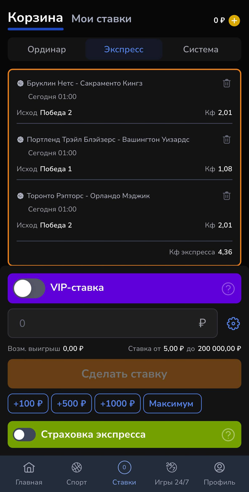This screenshot has width=249, height=492.
Task: Delete the Портленд Трэйл Блэйзерс bet
Action: pyautogui.click(x=227, y=139)
